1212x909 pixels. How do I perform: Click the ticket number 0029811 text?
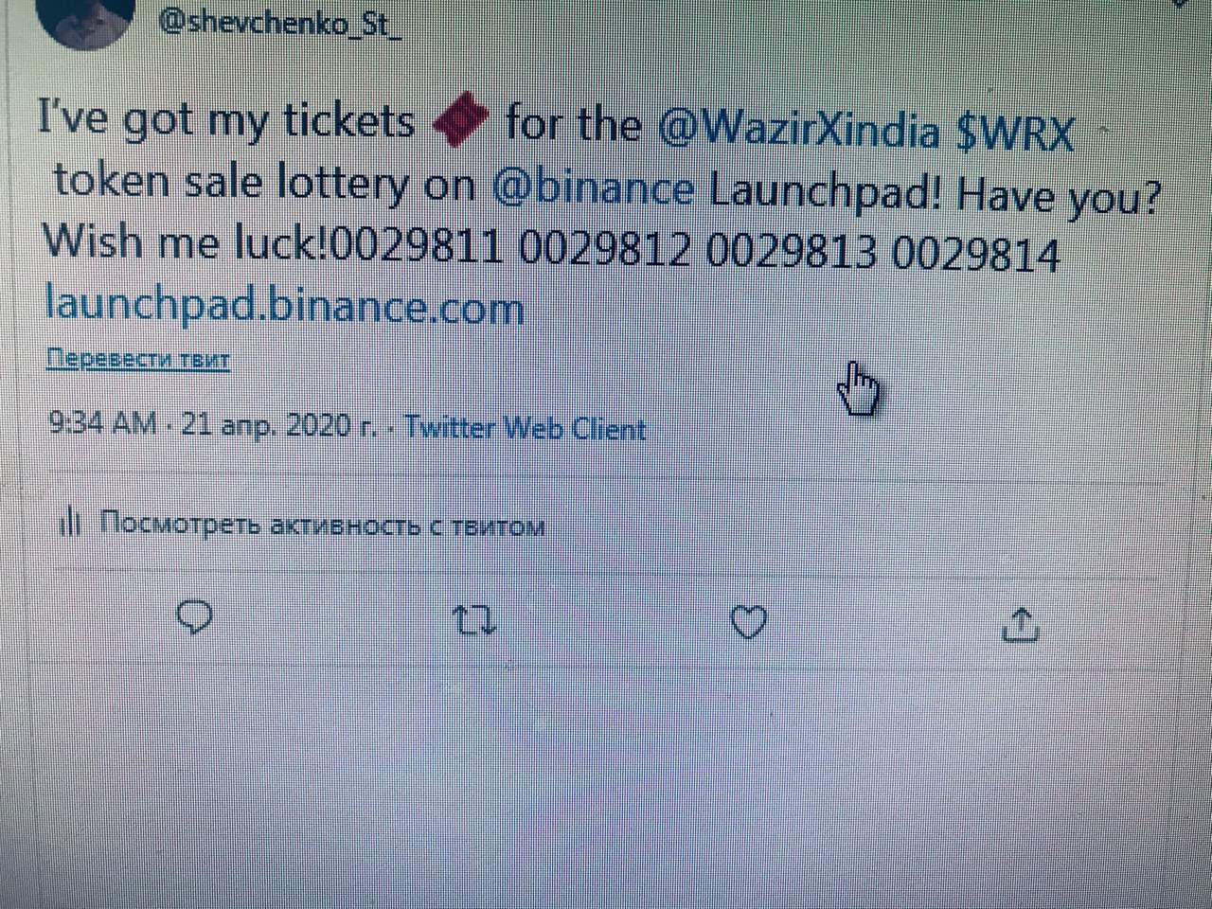pos(418,248)
